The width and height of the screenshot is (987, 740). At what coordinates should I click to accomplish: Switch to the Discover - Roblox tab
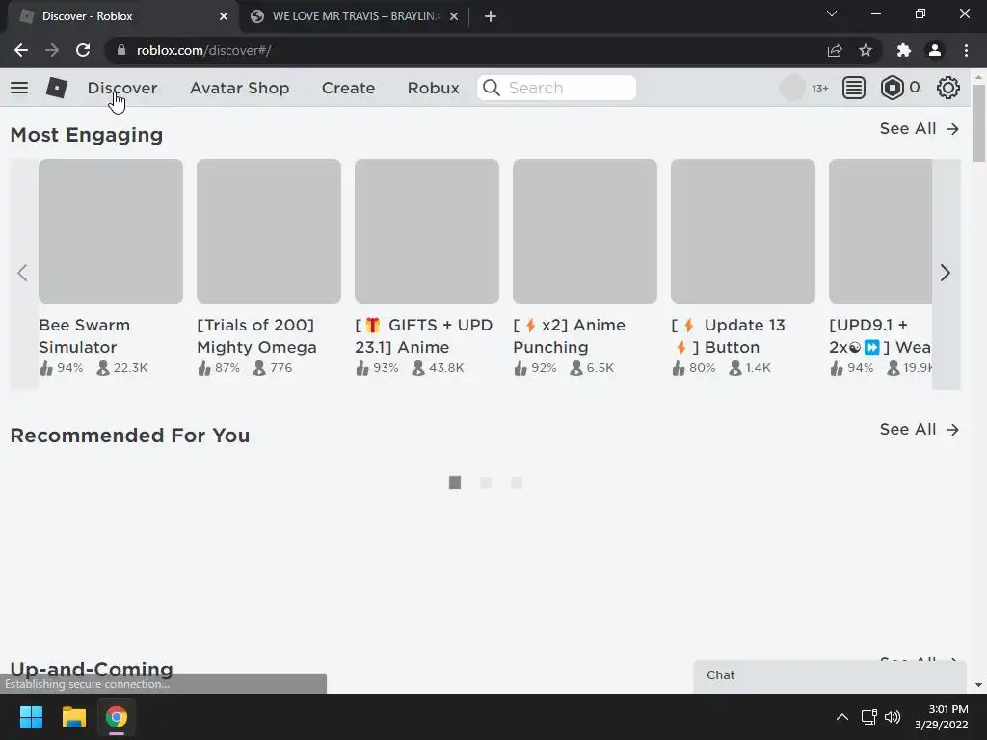(x=120, y=16)
